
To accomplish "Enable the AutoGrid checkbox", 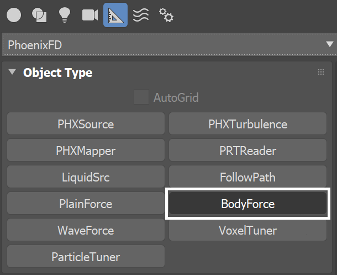I will click(141, 97).
